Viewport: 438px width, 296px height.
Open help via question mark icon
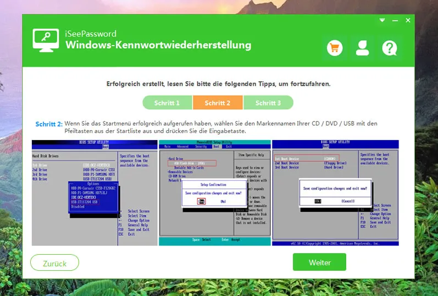pos(390,48)
